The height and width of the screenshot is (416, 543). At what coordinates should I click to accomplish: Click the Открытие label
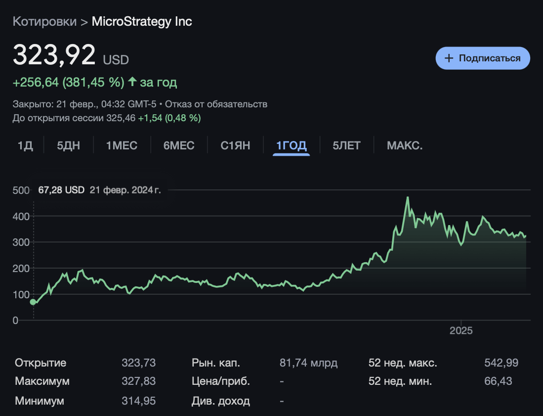click(x=41, y=363)
